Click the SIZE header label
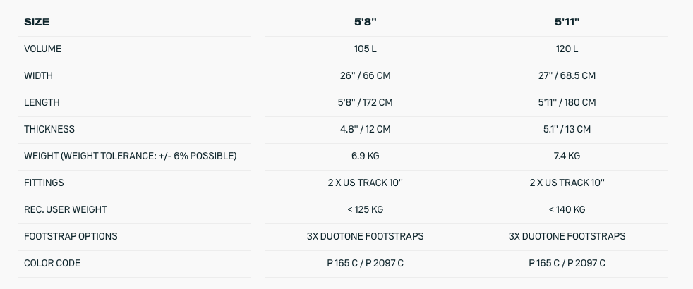 (x=37, y=22)
